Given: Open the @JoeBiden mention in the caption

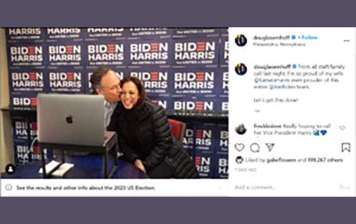Looking at the screenshot, I should (282, 87).
